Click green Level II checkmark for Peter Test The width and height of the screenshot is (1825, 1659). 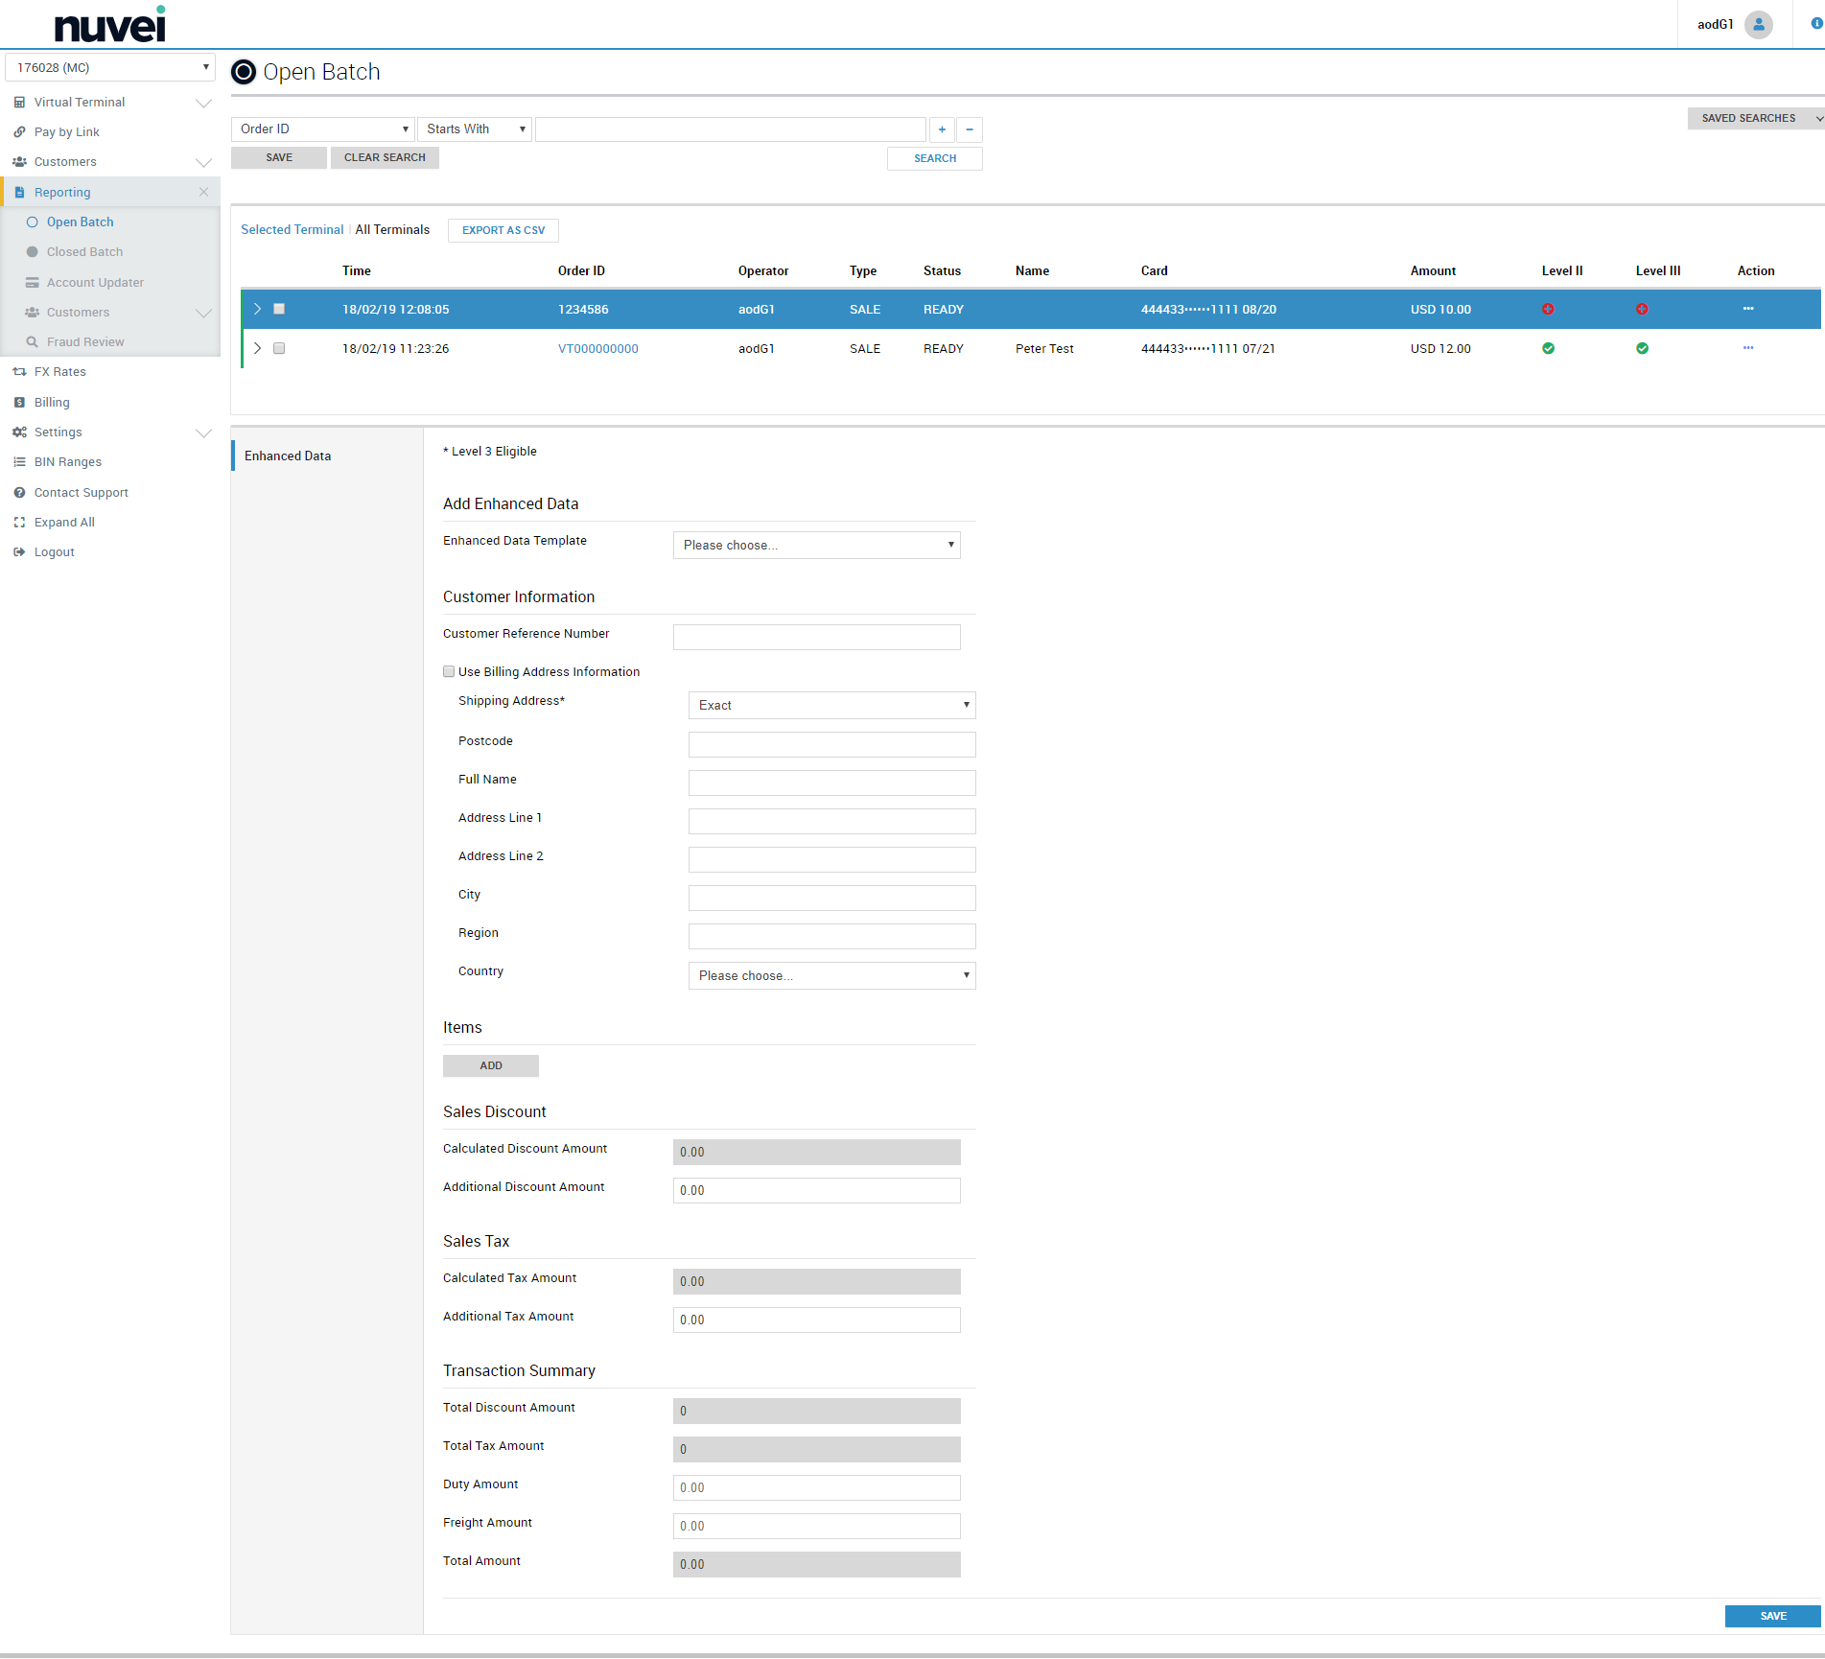point(1548,349)
